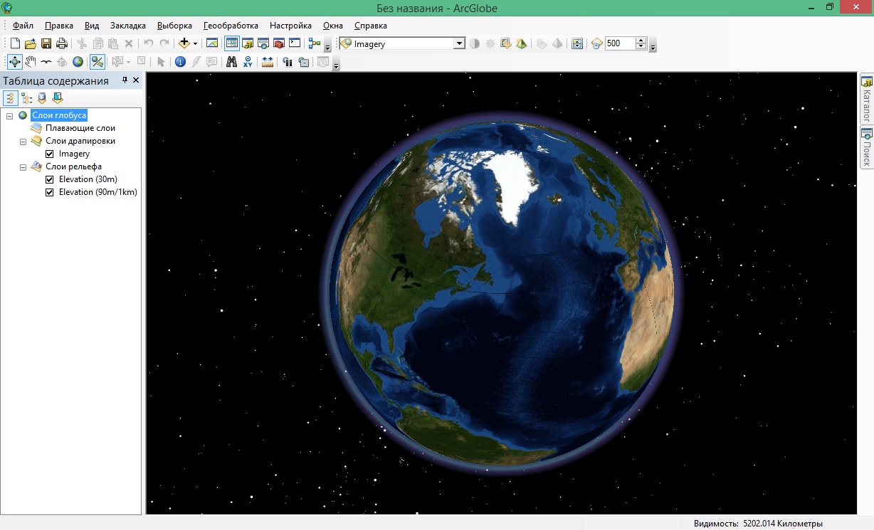Select the Слои глобуса root item
The width and height of the screenshot is (874, 530).
59,115
